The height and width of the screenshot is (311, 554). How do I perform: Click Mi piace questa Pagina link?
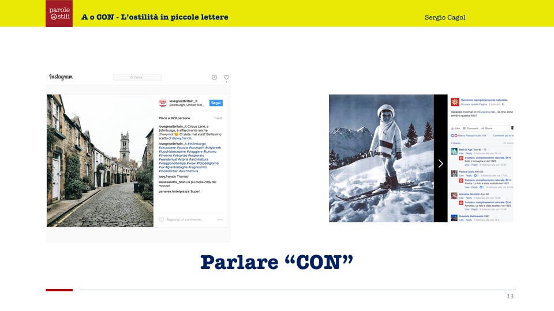click(474, 104)
